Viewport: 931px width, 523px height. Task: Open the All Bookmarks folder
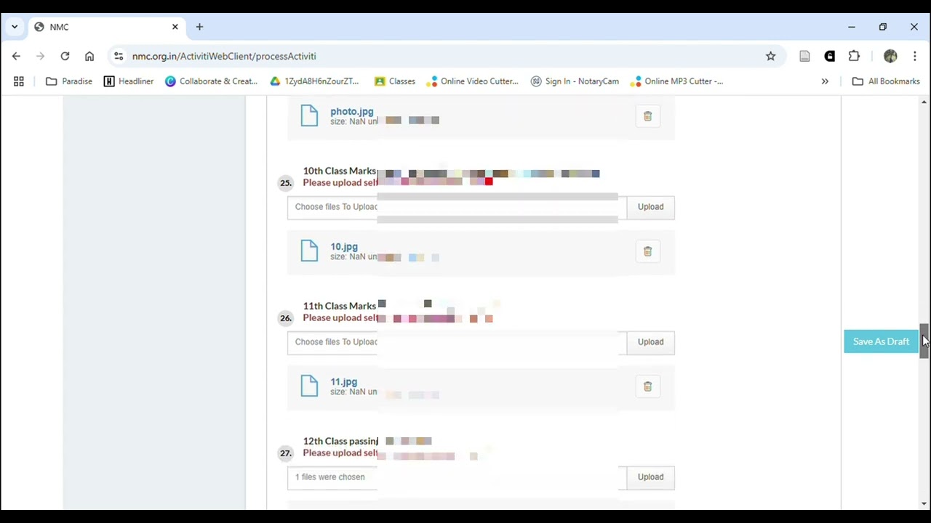point(886,81)
